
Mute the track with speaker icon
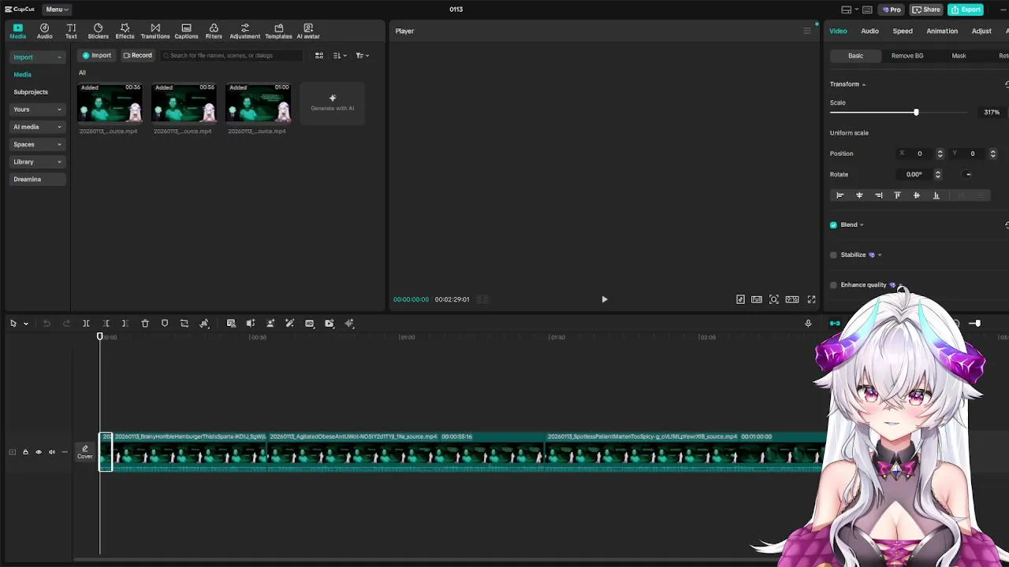click(x=52, y=452)
